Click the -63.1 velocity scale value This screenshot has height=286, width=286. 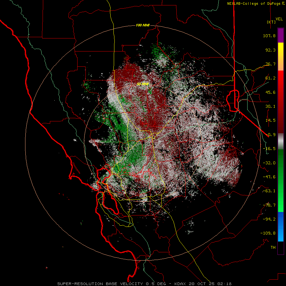point(269,191)
